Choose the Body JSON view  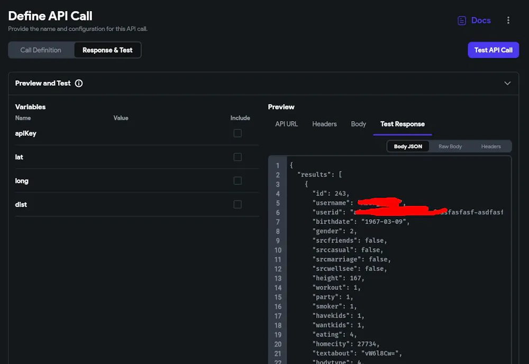pos(408,146)
